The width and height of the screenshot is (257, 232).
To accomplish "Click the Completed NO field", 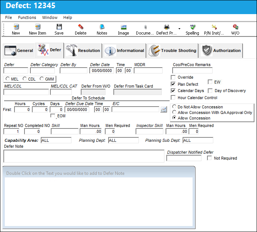I will [32, 131].
